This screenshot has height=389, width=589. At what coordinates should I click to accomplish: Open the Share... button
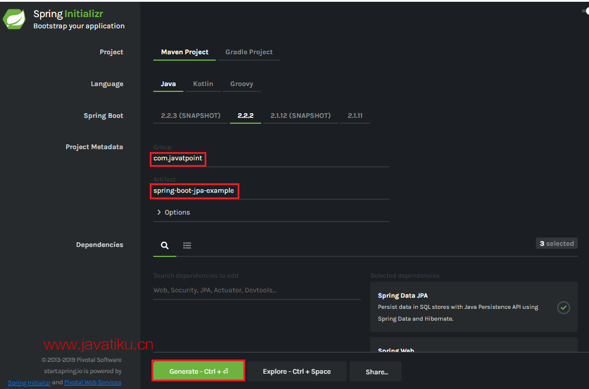(376, 371)
